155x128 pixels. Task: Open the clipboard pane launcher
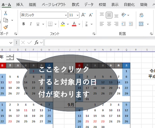pyautogui.click(x=15, y=34)
